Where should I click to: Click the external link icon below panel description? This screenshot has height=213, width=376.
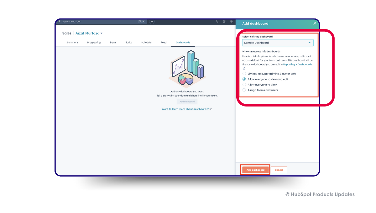coord(244,68)
